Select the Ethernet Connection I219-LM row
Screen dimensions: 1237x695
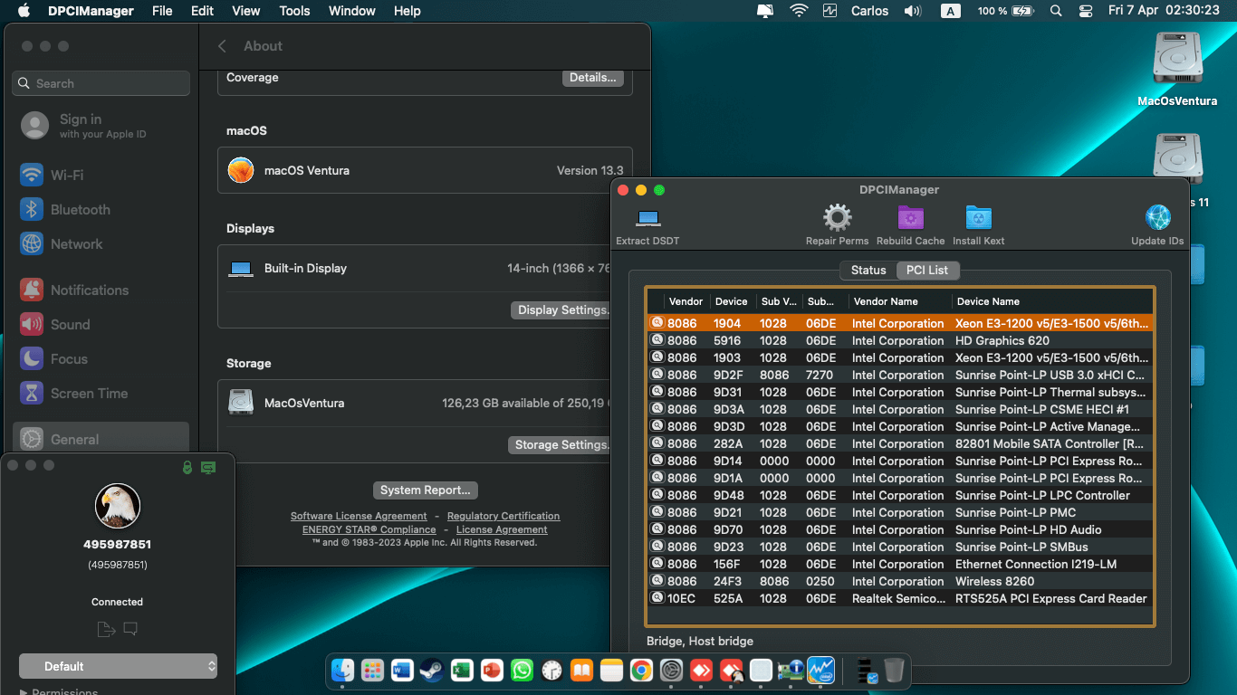click(900, 565)
